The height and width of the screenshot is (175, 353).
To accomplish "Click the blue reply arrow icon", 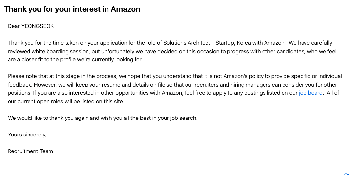I will pos(347,174).
